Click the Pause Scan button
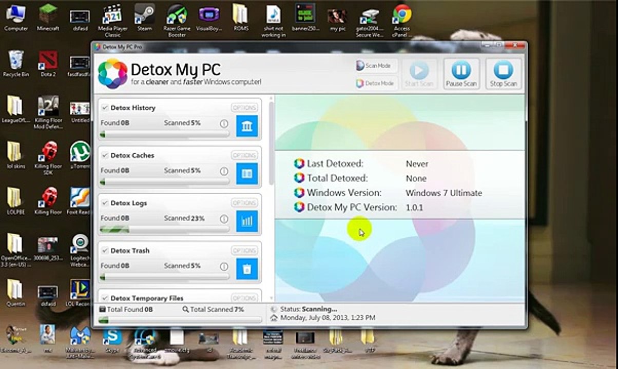 click(461, 74)
